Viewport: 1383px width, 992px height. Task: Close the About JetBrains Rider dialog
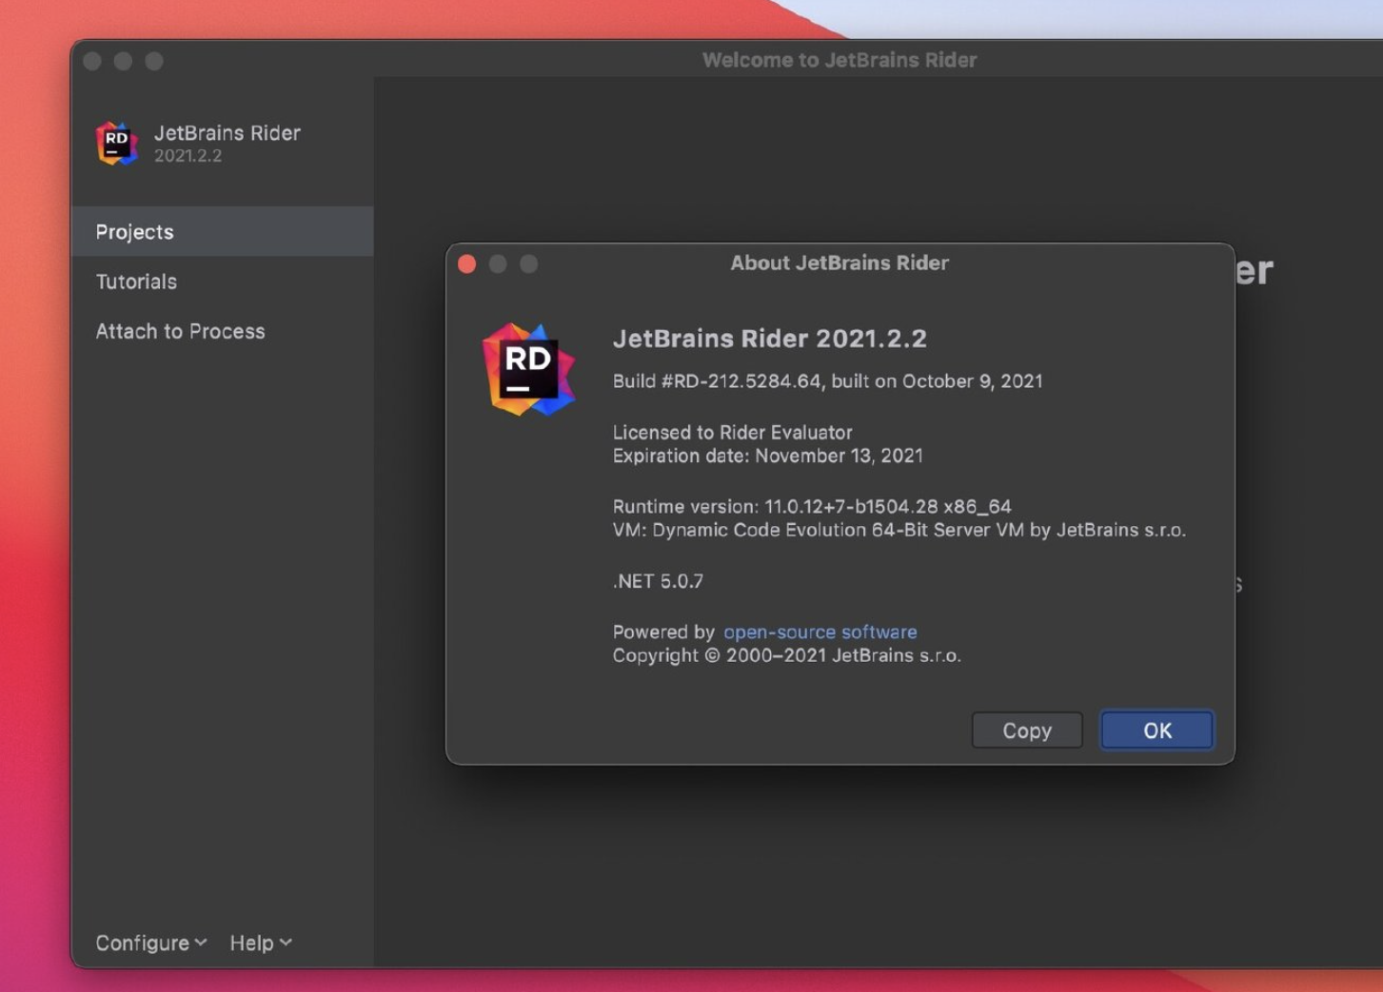[467, 264]
